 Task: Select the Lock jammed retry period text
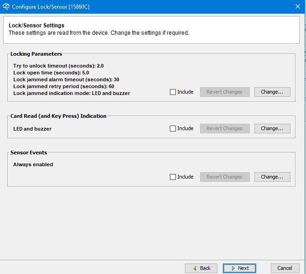63,86
